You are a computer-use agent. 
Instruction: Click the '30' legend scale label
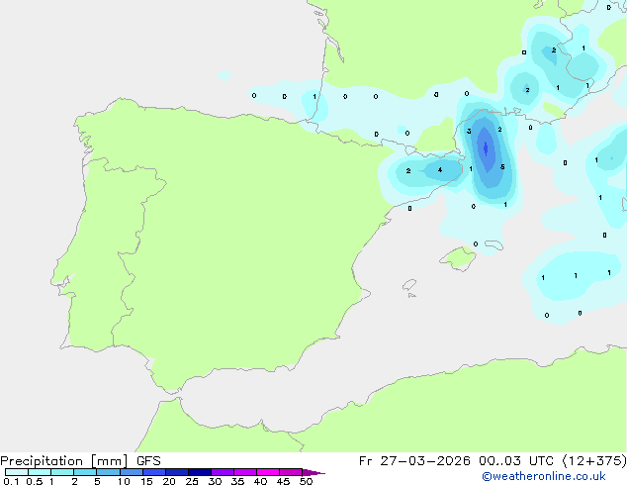pos(215,481)
